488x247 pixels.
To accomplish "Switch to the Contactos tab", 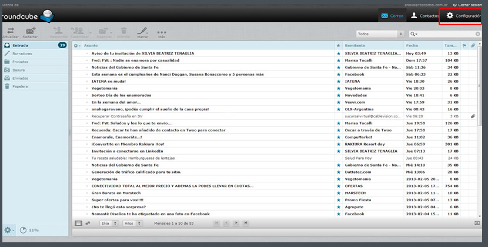I will click(424, 16).
